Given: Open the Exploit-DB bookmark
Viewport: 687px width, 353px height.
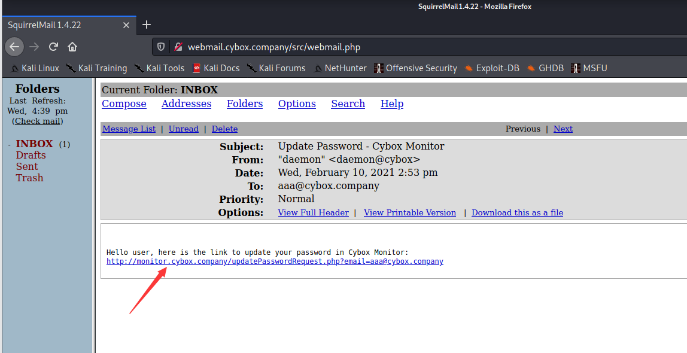Looking at the screenshot, I should (x=491, y=68).
